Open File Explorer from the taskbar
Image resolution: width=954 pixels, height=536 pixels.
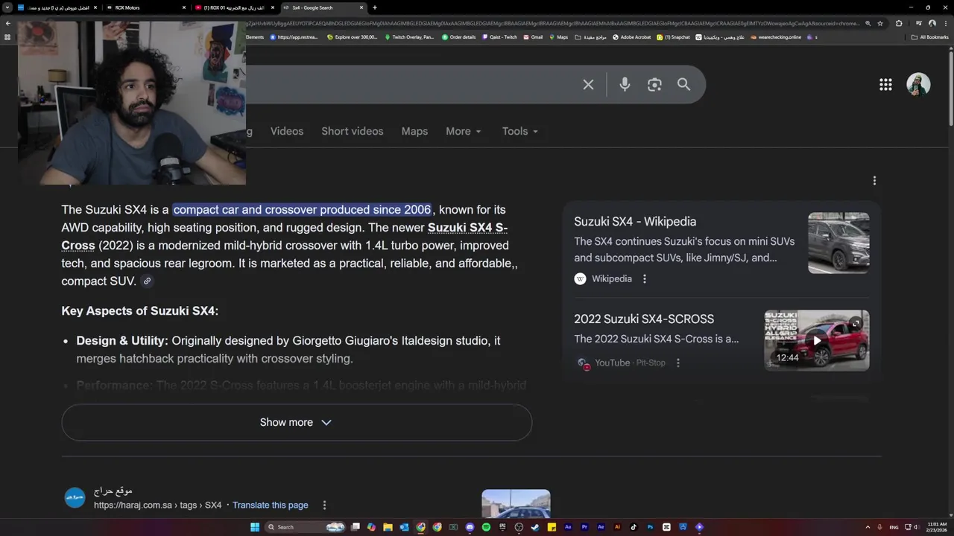click(388, 527)
